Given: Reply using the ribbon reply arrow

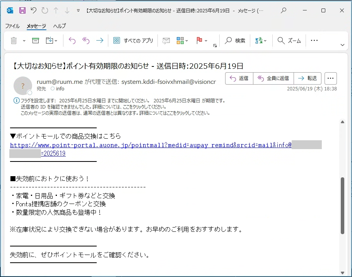Looking at the screenshot, I should pos(72,41).
